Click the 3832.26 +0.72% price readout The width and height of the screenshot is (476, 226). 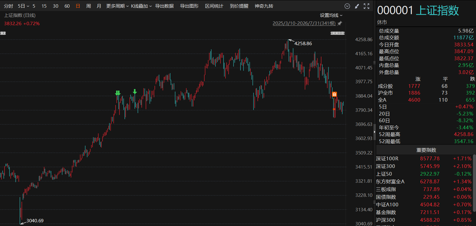pyautogui.click(x=22, y=24)
